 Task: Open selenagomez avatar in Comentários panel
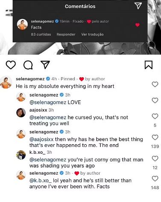(x=22, y=24)
